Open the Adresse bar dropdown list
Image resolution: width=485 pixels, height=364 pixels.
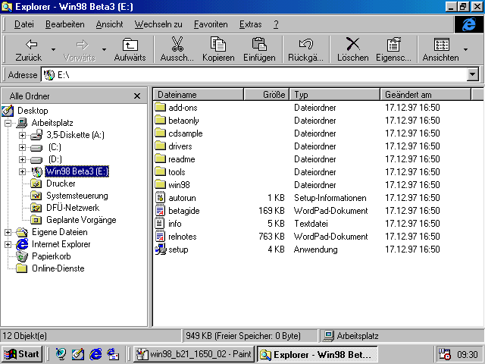473,75
